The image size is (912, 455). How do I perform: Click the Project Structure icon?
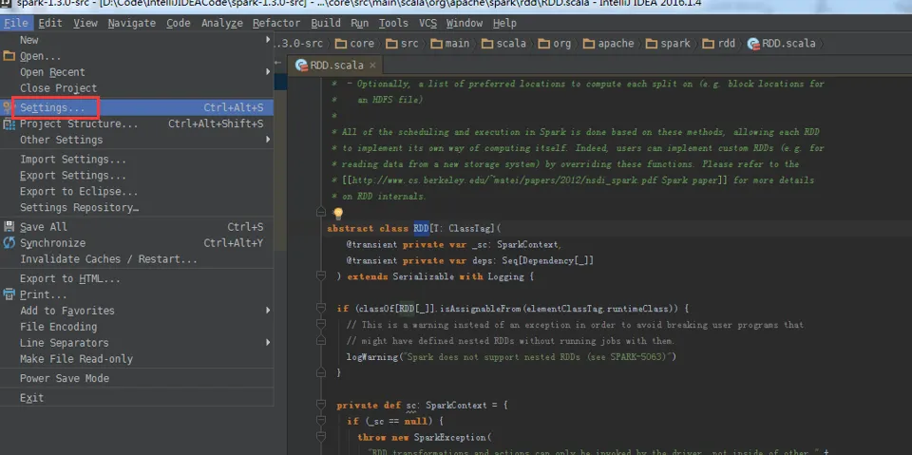9,123
